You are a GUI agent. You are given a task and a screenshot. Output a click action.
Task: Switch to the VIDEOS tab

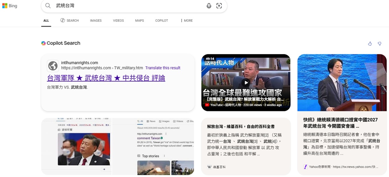coord(118,21)
